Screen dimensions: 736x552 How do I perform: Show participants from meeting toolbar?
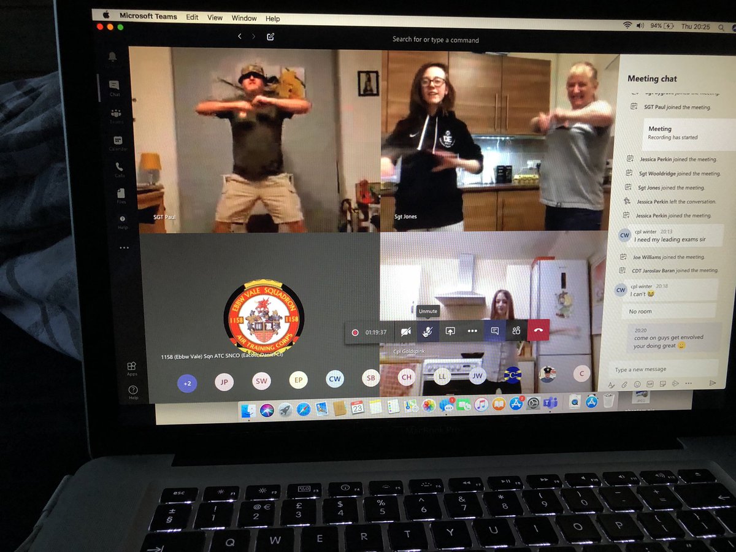pyautogui.click(x=516, y=330)
